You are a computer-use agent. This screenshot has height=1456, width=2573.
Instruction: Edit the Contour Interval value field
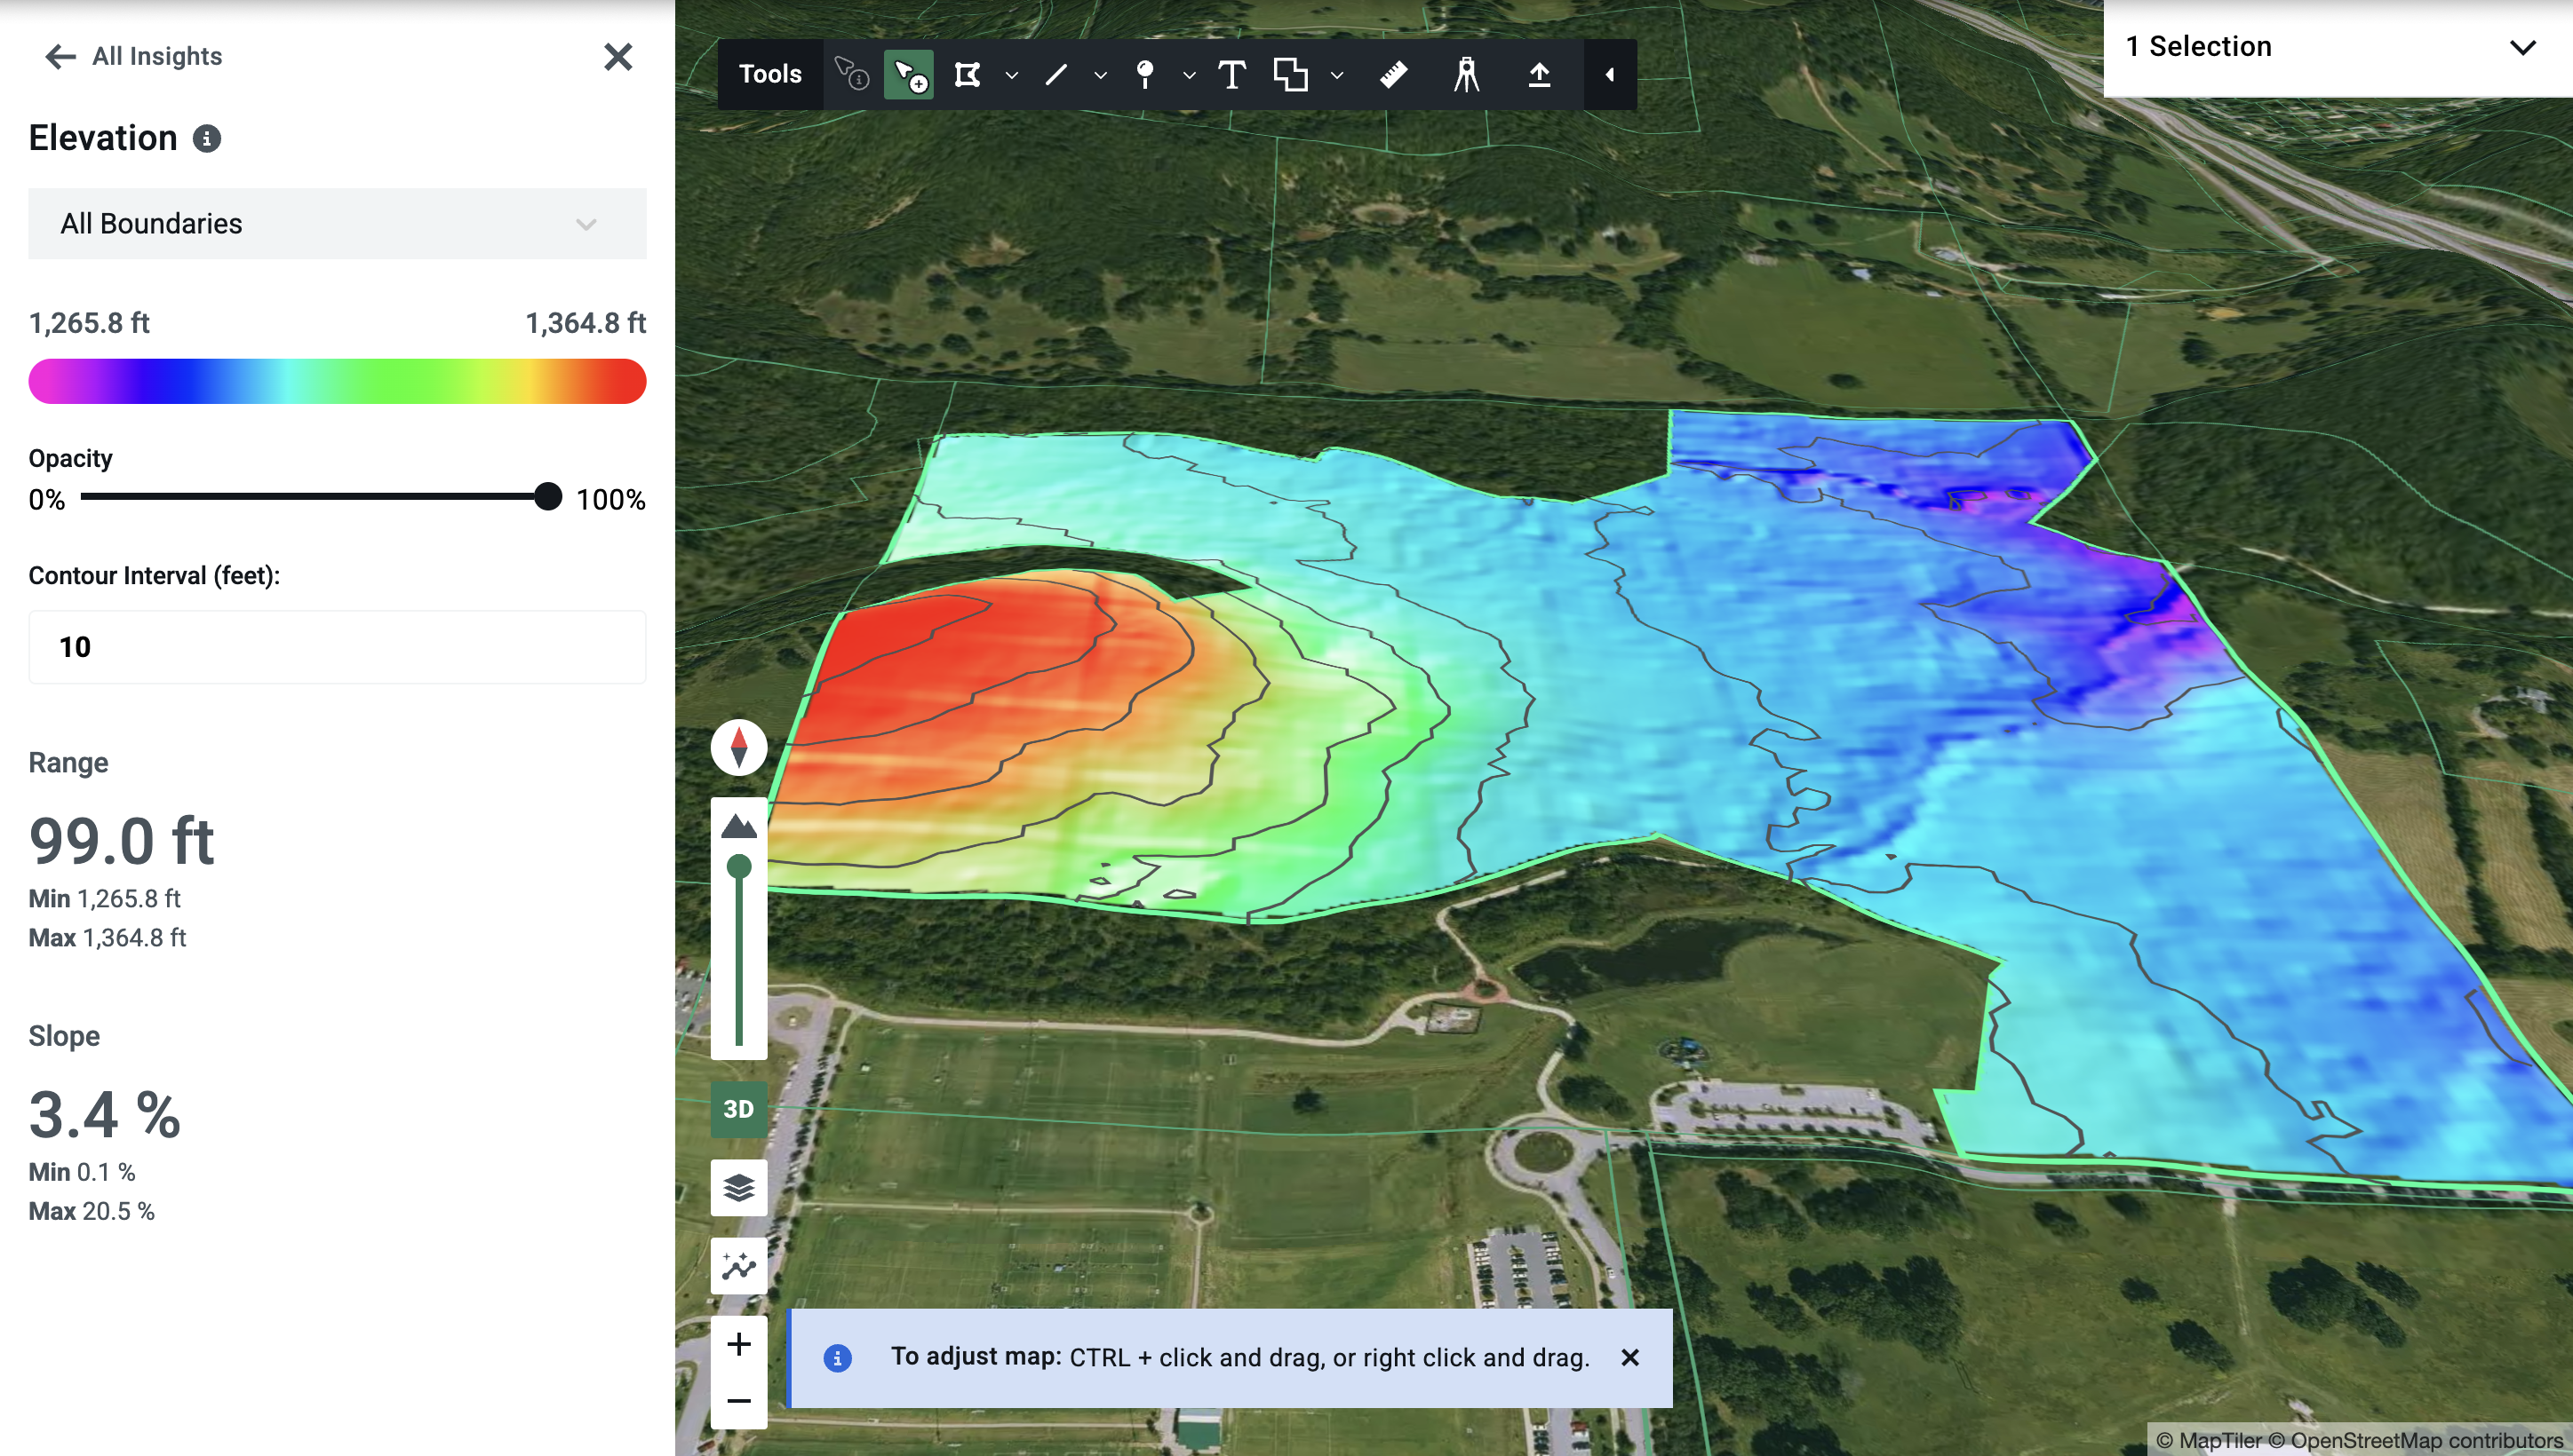click(338, 647)
